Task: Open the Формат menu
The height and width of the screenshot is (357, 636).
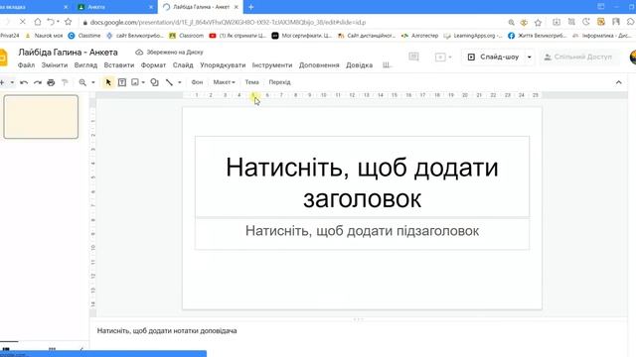Action: coord(153,65)
